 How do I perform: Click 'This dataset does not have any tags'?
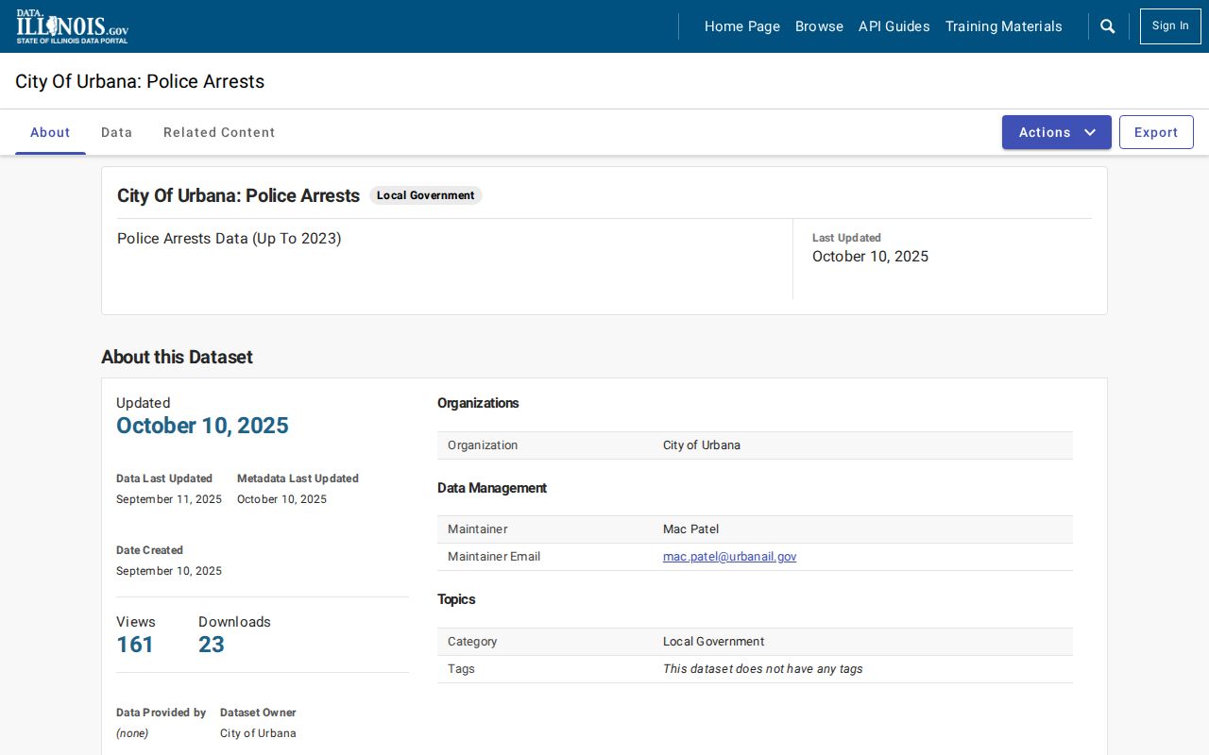763,669
